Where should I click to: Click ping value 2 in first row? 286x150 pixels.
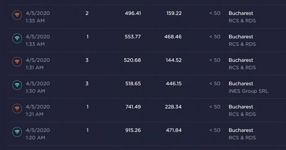(87, 13)
